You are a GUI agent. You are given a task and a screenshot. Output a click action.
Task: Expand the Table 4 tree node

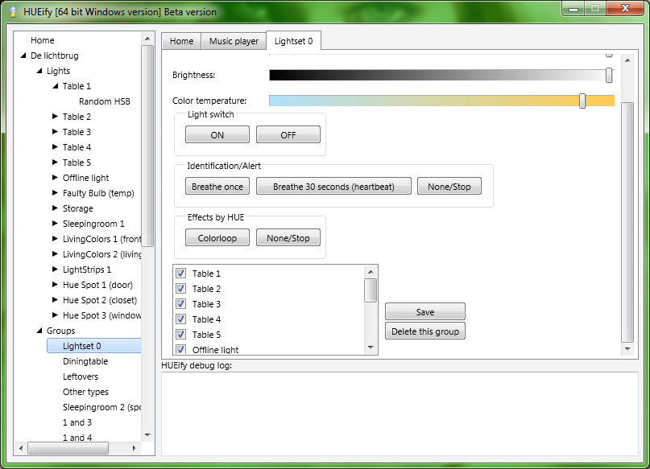pyautogui.click(x=55, y=147)
